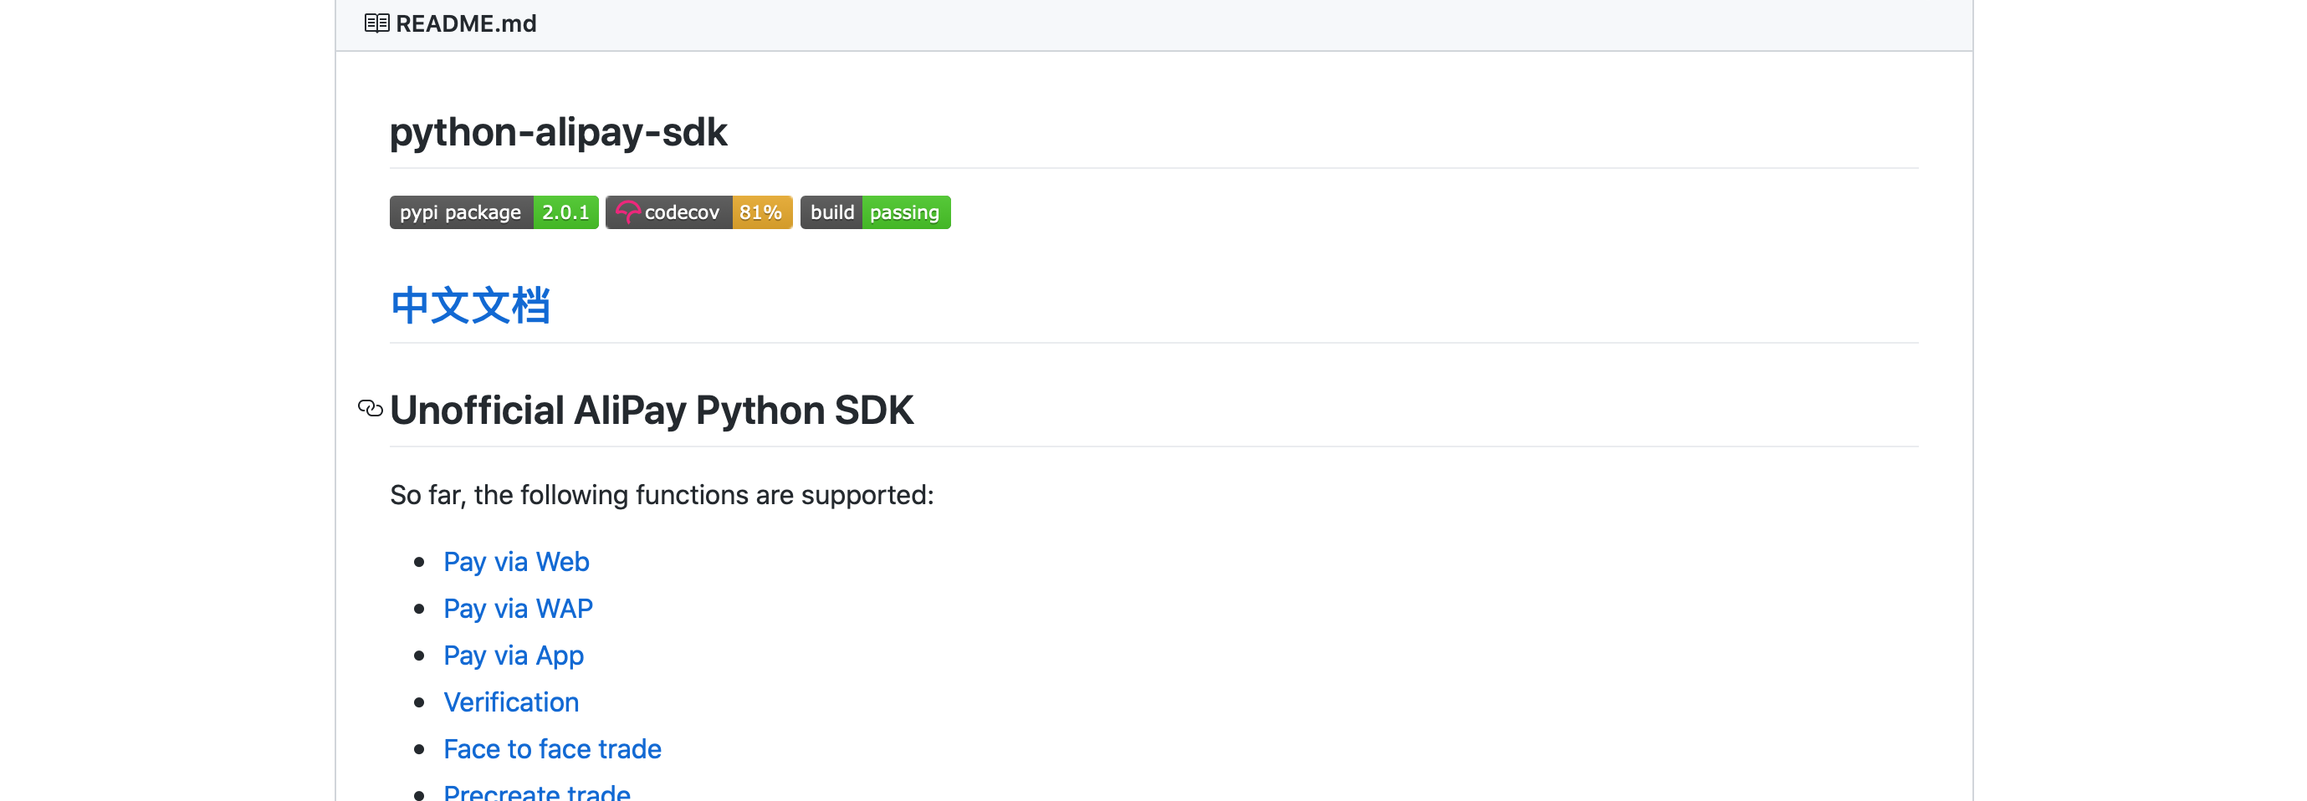Click the README book icon
2307x801 pixels.
point(376,23)
